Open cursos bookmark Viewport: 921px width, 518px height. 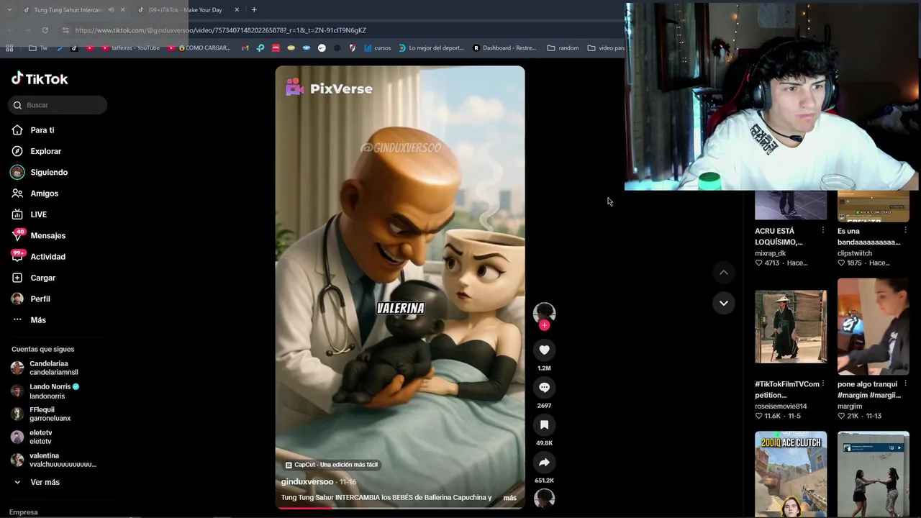click(x=378, y=48)
